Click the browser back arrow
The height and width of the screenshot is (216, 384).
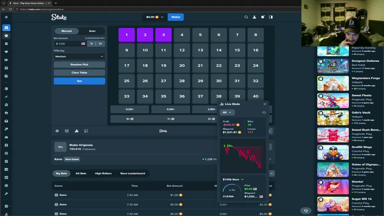tap(4, 9)
